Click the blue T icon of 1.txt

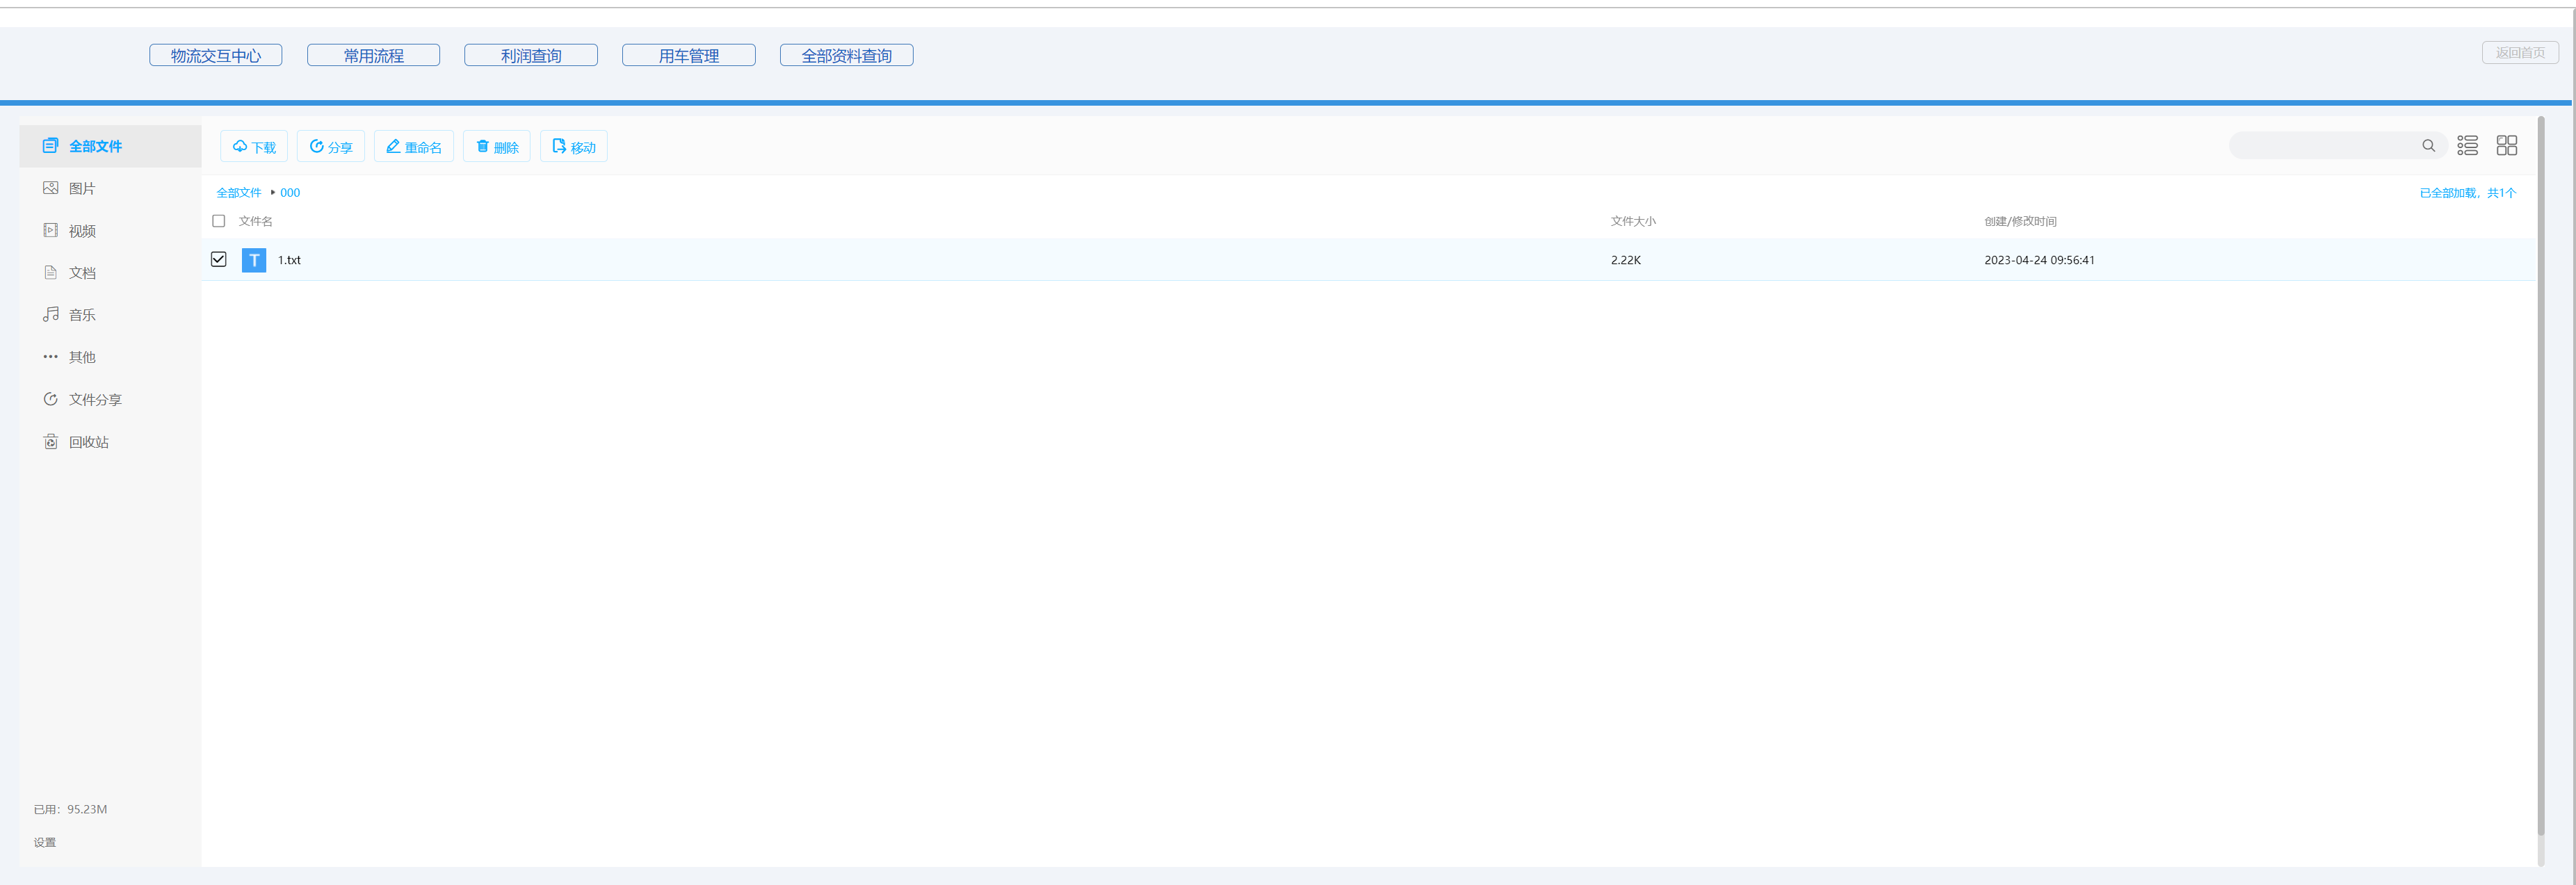[254, 260]
